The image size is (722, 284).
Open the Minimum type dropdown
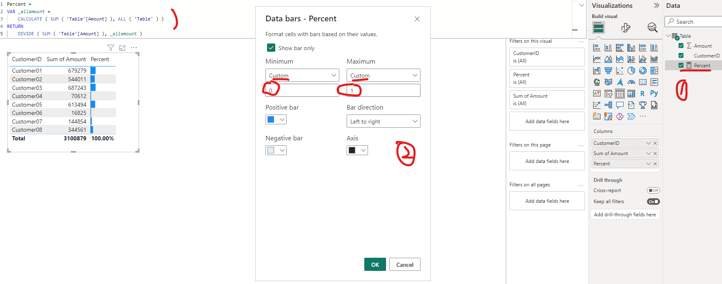[x=302, y=75]
